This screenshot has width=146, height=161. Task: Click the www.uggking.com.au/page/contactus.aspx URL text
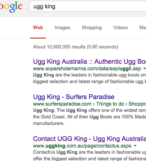(82, 146)
